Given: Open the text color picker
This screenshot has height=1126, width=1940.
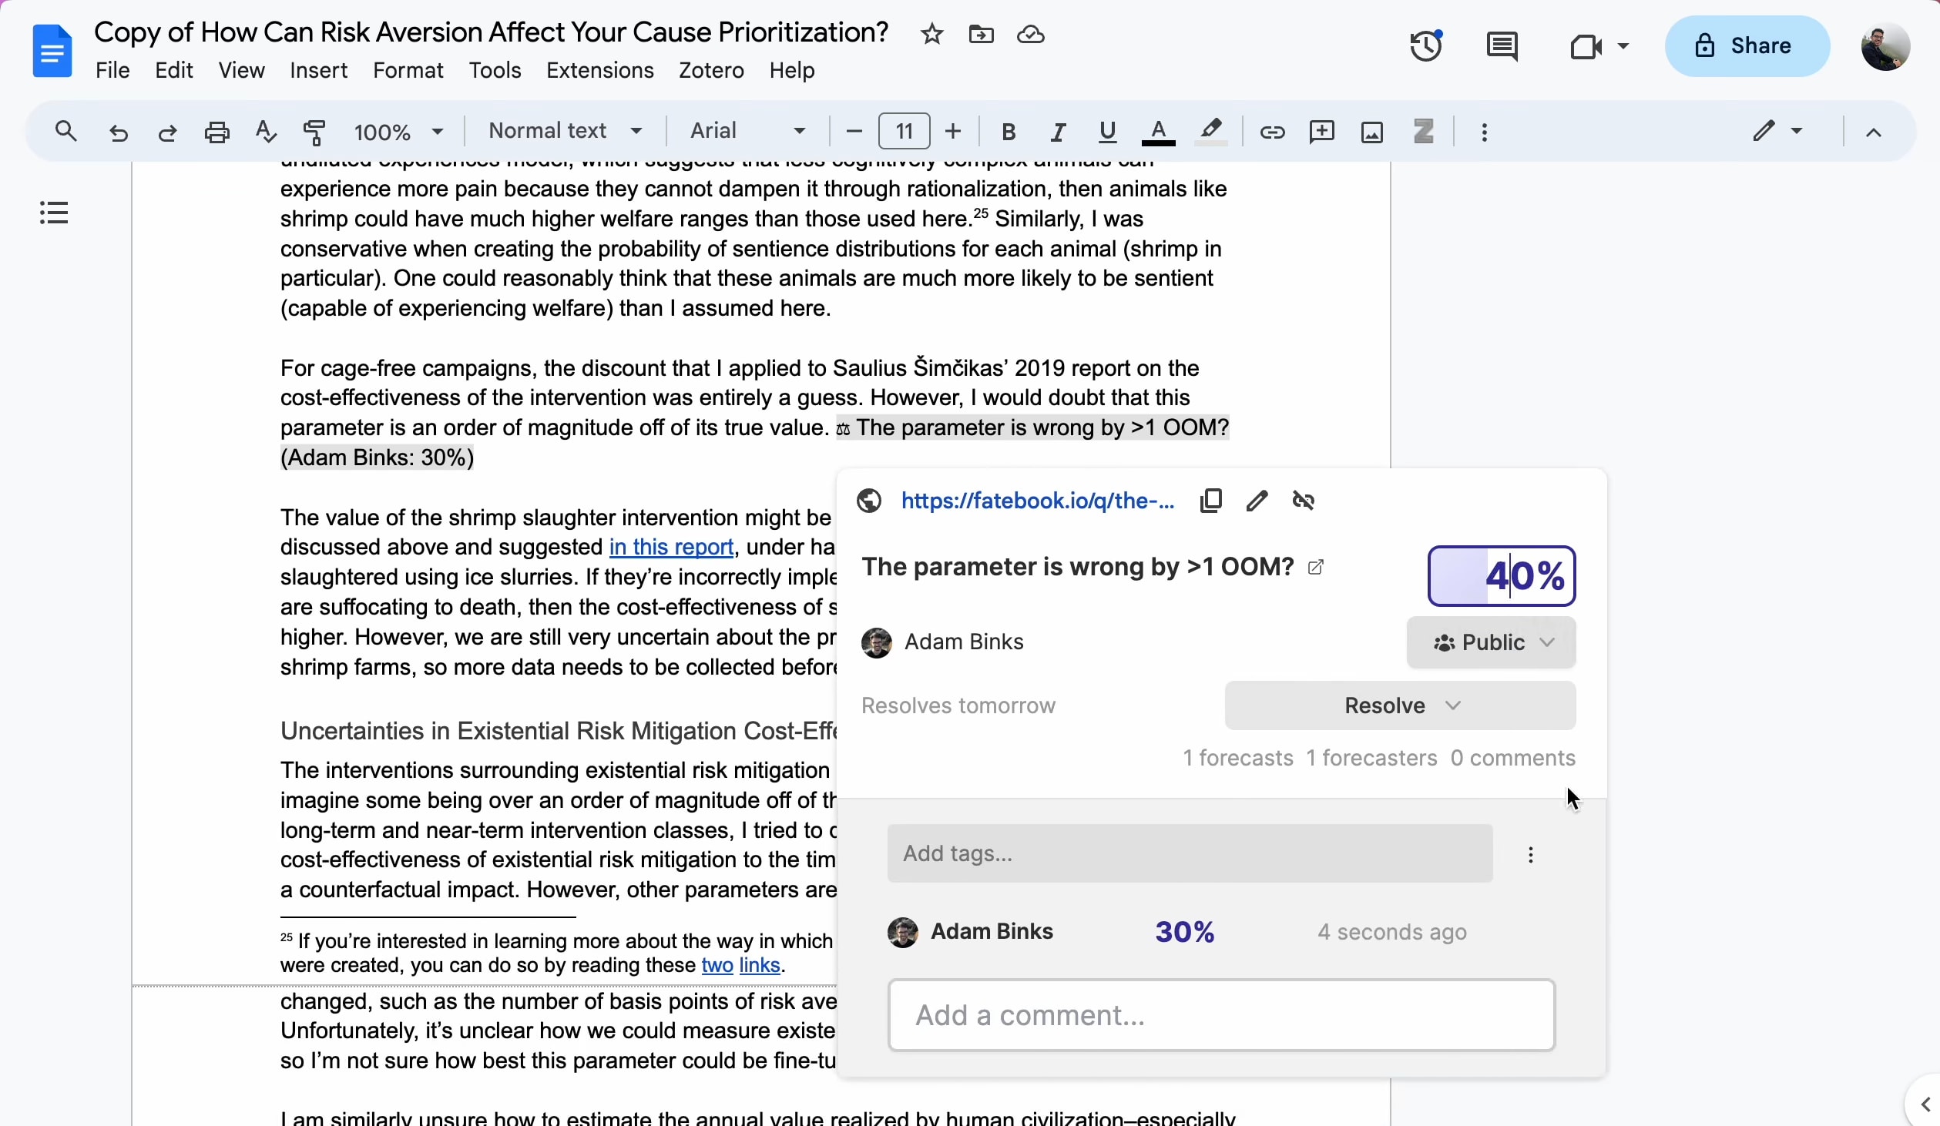Looking at the screenshot, I should point(1158,132).
